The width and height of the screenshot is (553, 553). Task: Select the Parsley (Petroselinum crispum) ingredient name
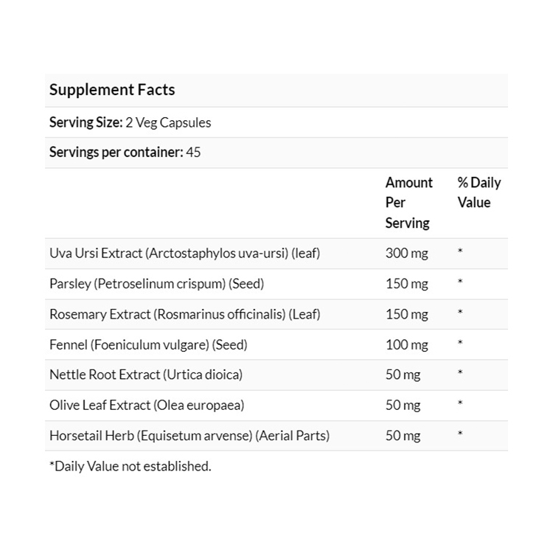[x=156, y=284]
